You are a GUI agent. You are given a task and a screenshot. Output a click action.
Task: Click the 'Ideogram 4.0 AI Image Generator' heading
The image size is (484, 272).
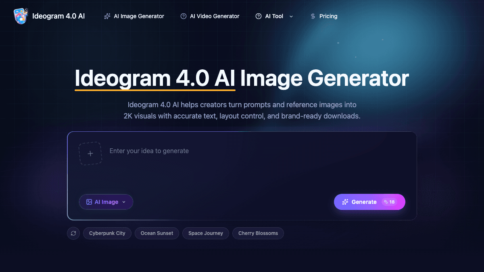(242, 78)
